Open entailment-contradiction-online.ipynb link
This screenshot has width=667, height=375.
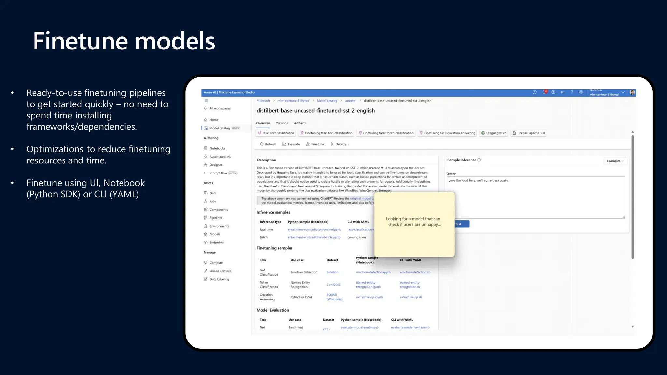click(314, 230)
